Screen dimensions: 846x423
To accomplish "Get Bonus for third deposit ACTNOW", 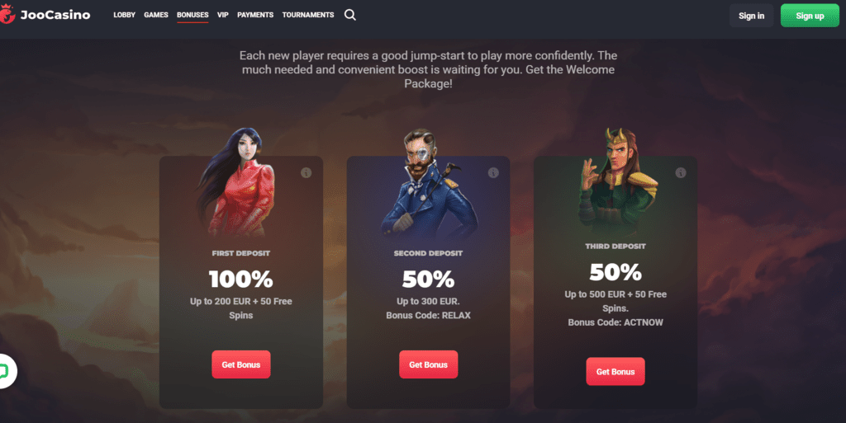I will coord(615,371).
